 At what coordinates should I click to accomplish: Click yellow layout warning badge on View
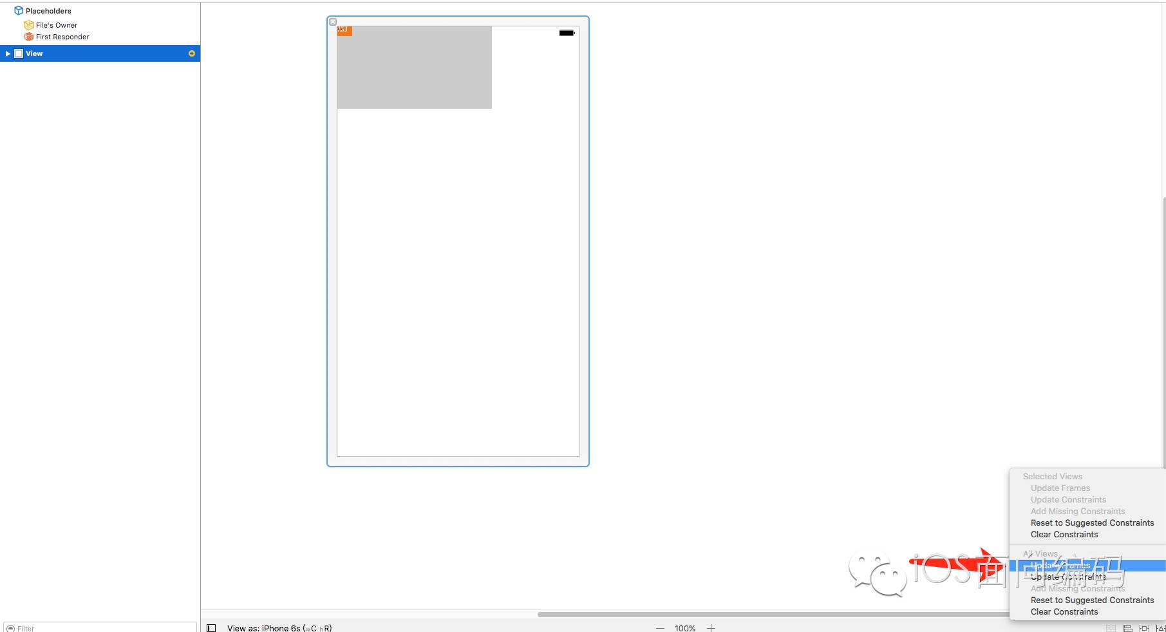(x=191, y=53)
